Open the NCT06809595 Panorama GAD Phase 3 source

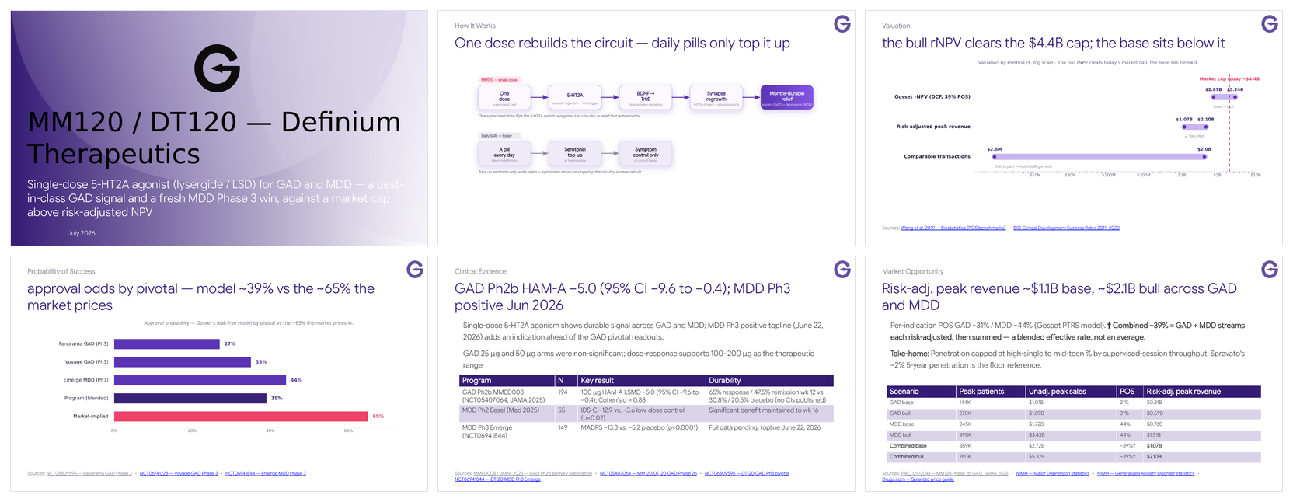pos(89,473)
